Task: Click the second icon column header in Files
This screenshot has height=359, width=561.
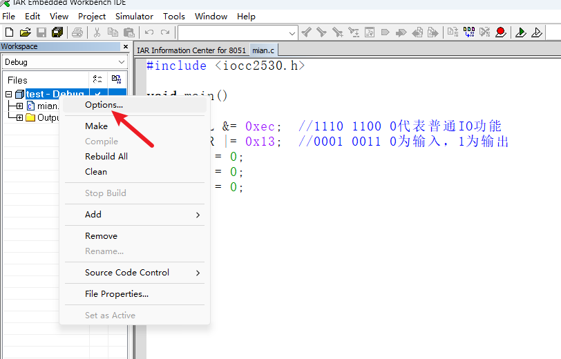Action: coord(117,79)
